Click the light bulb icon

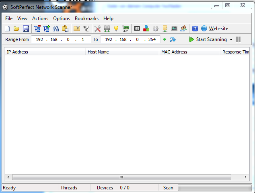coord(116,29)
